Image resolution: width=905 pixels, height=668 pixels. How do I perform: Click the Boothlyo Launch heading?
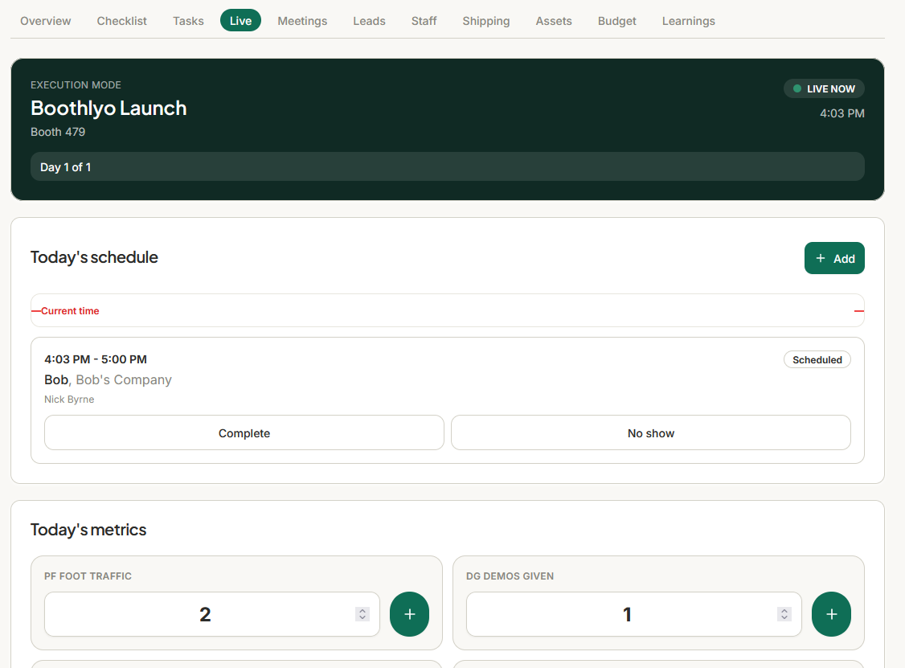pos(109,108)
